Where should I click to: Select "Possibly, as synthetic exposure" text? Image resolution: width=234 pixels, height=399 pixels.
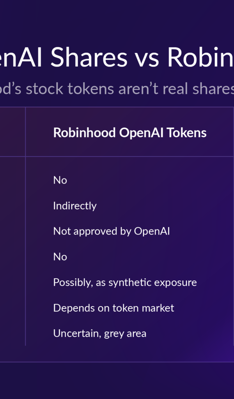125,282
